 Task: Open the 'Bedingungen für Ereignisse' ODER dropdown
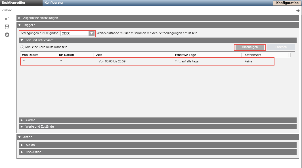(x=91, y=33)
